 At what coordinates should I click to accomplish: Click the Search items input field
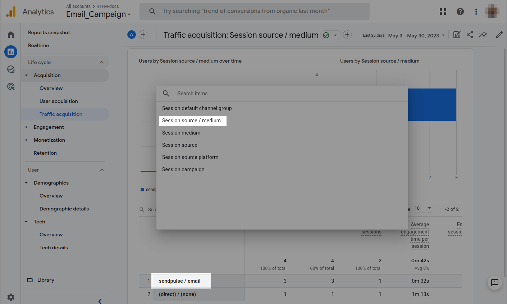tap(288, 94)
